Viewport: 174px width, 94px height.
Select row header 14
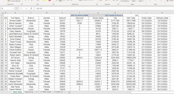2,50
